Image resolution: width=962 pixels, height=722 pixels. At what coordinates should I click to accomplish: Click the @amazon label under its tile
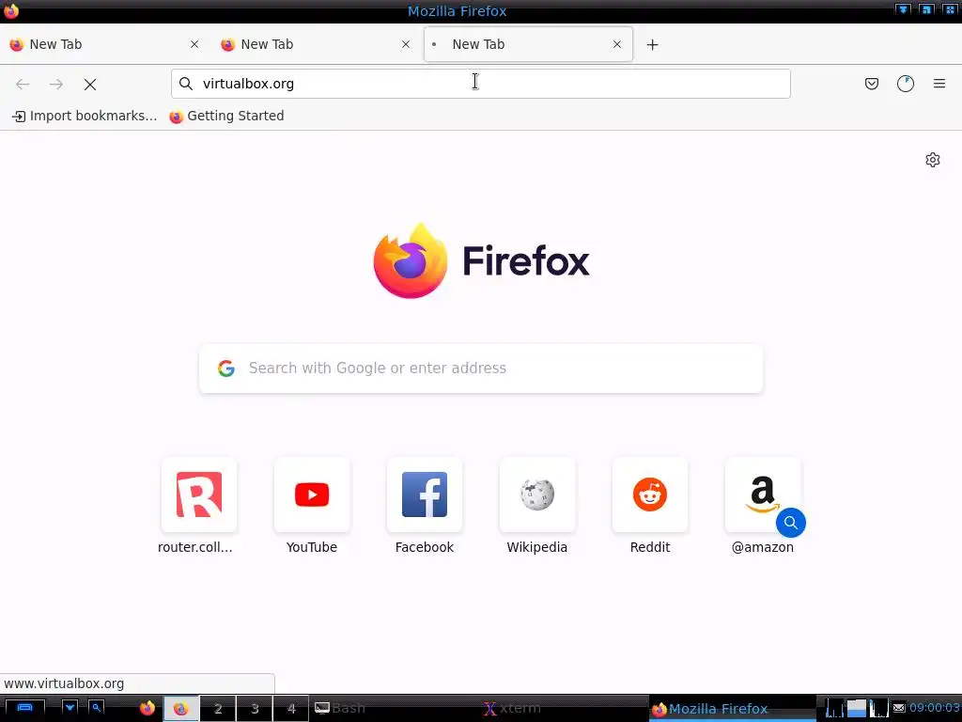tap(763, 547)
